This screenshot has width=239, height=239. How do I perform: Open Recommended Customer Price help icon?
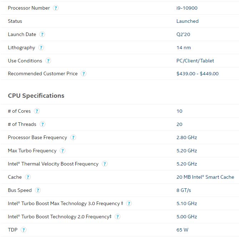pyautogui.click(x=84, y=73)
